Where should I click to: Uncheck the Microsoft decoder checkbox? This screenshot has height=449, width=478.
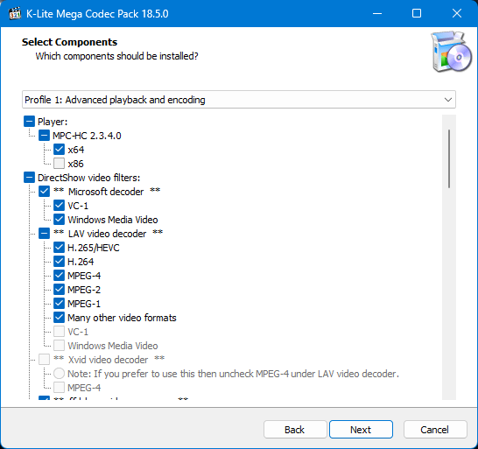(x=44, y=192)
